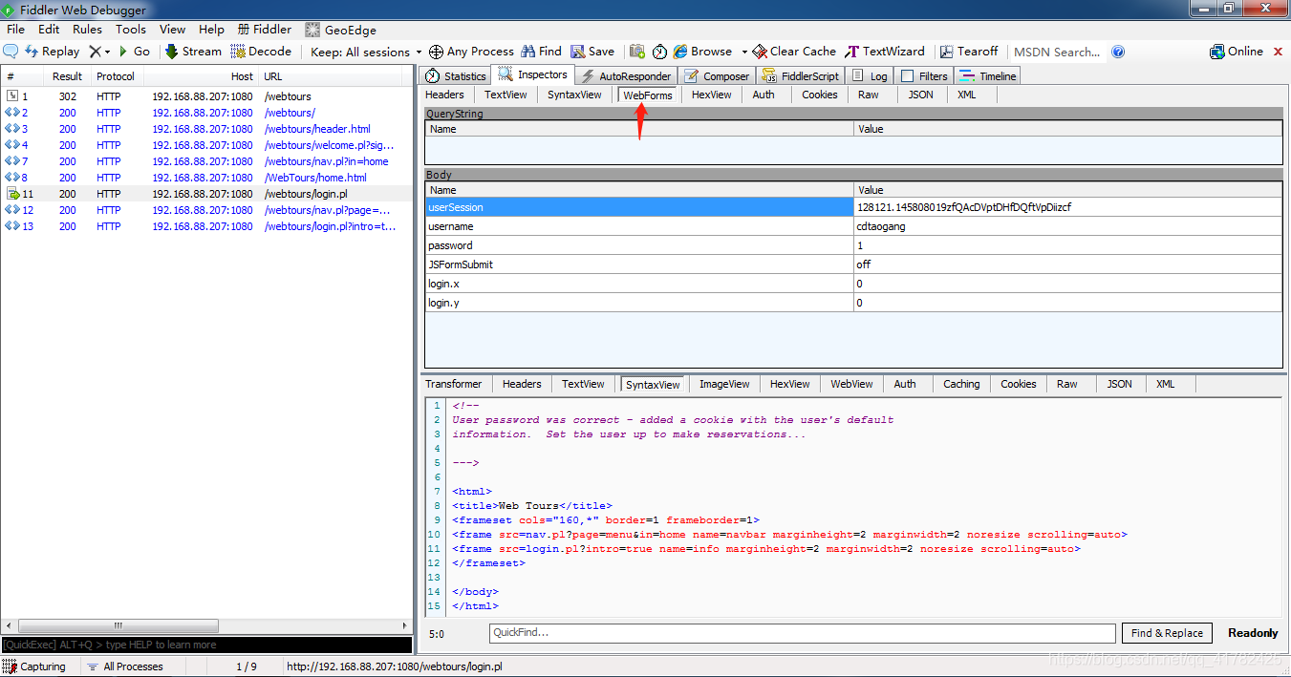
Task: Switch to the AutoResponder tab
Action: tap(627, 75)
